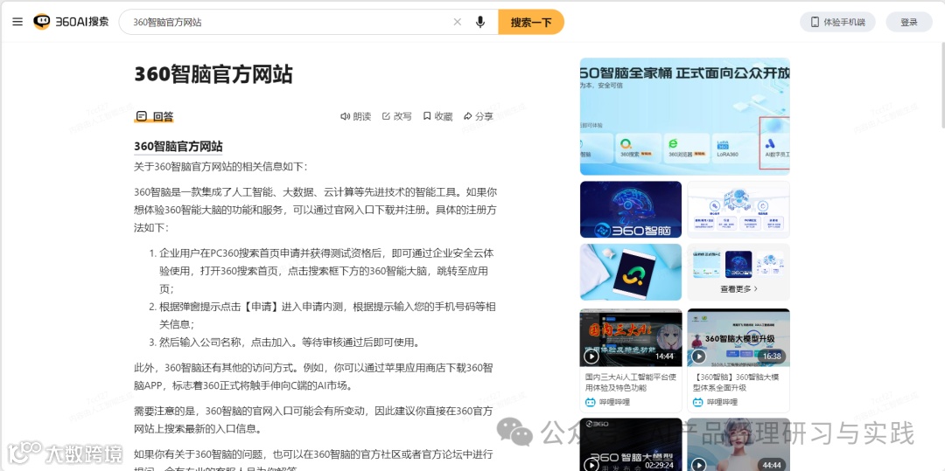
Task: Click 分享 share option
Action: tap(479, 116)
